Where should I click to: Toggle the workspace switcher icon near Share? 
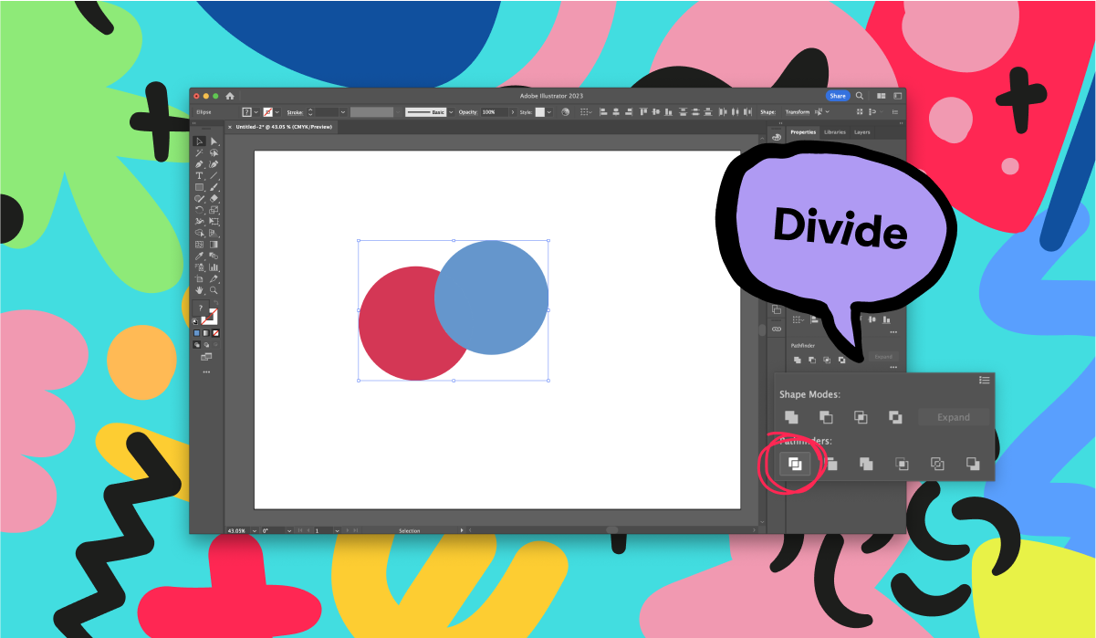(898, 96)
